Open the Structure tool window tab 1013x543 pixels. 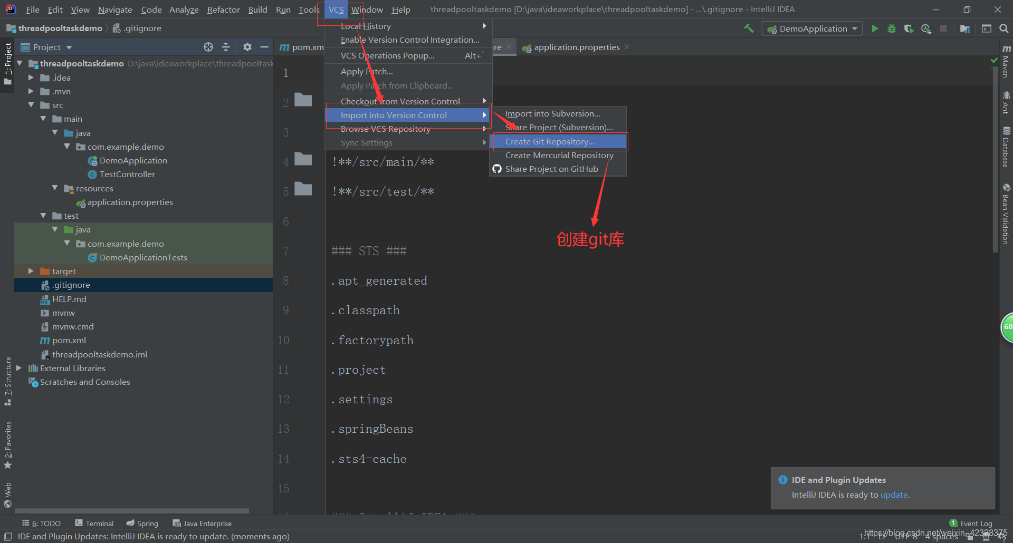pos(7,381)
